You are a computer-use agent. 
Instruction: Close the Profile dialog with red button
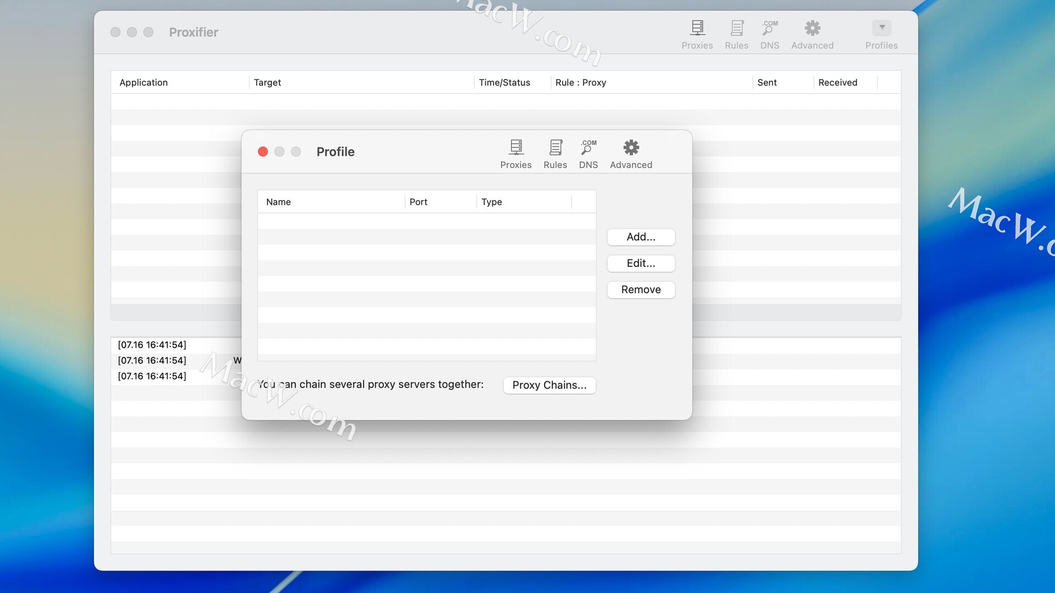tap(263, 152)
